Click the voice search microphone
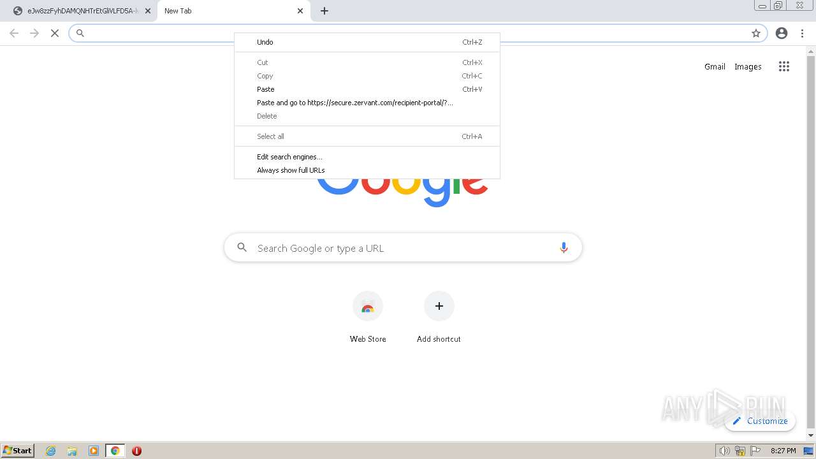The width and height of the screenshot is (816, 459). point(564,248)
